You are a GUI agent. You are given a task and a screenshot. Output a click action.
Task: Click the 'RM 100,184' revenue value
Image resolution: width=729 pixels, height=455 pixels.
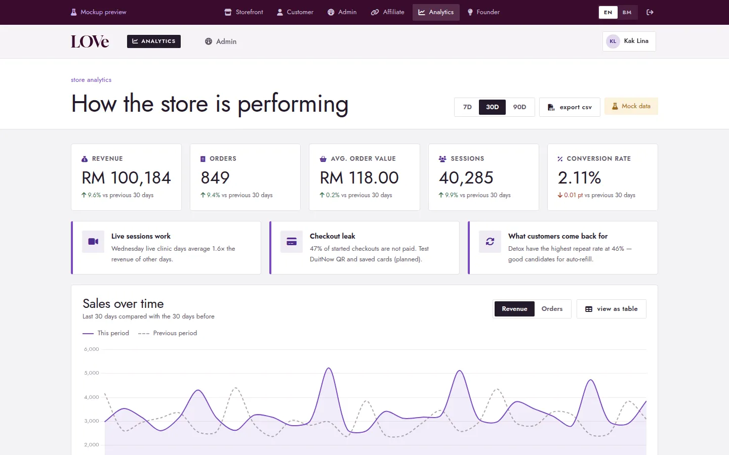pos(127,178)
